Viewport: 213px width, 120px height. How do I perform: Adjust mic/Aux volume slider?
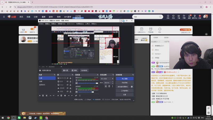click(97, 83)
